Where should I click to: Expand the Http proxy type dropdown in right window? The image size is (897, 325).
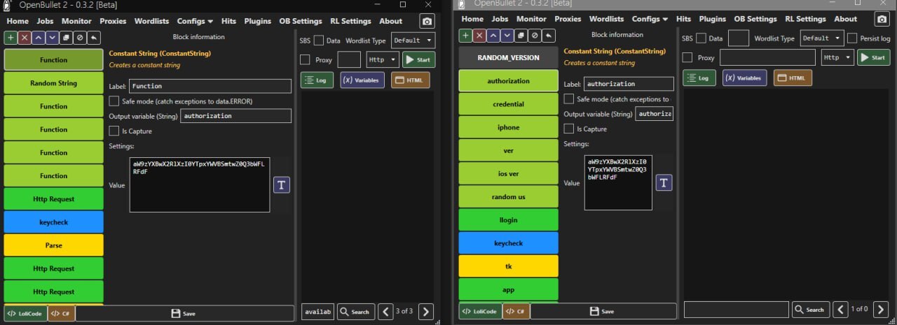(837, 57)
